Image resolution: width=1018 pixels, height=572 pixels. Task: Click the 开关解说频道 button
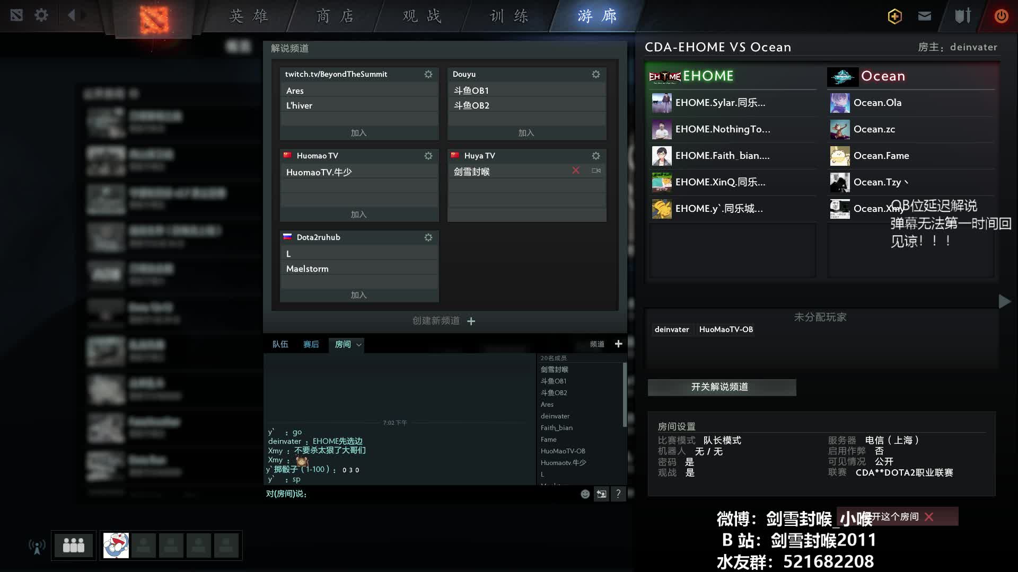point(722,387)
